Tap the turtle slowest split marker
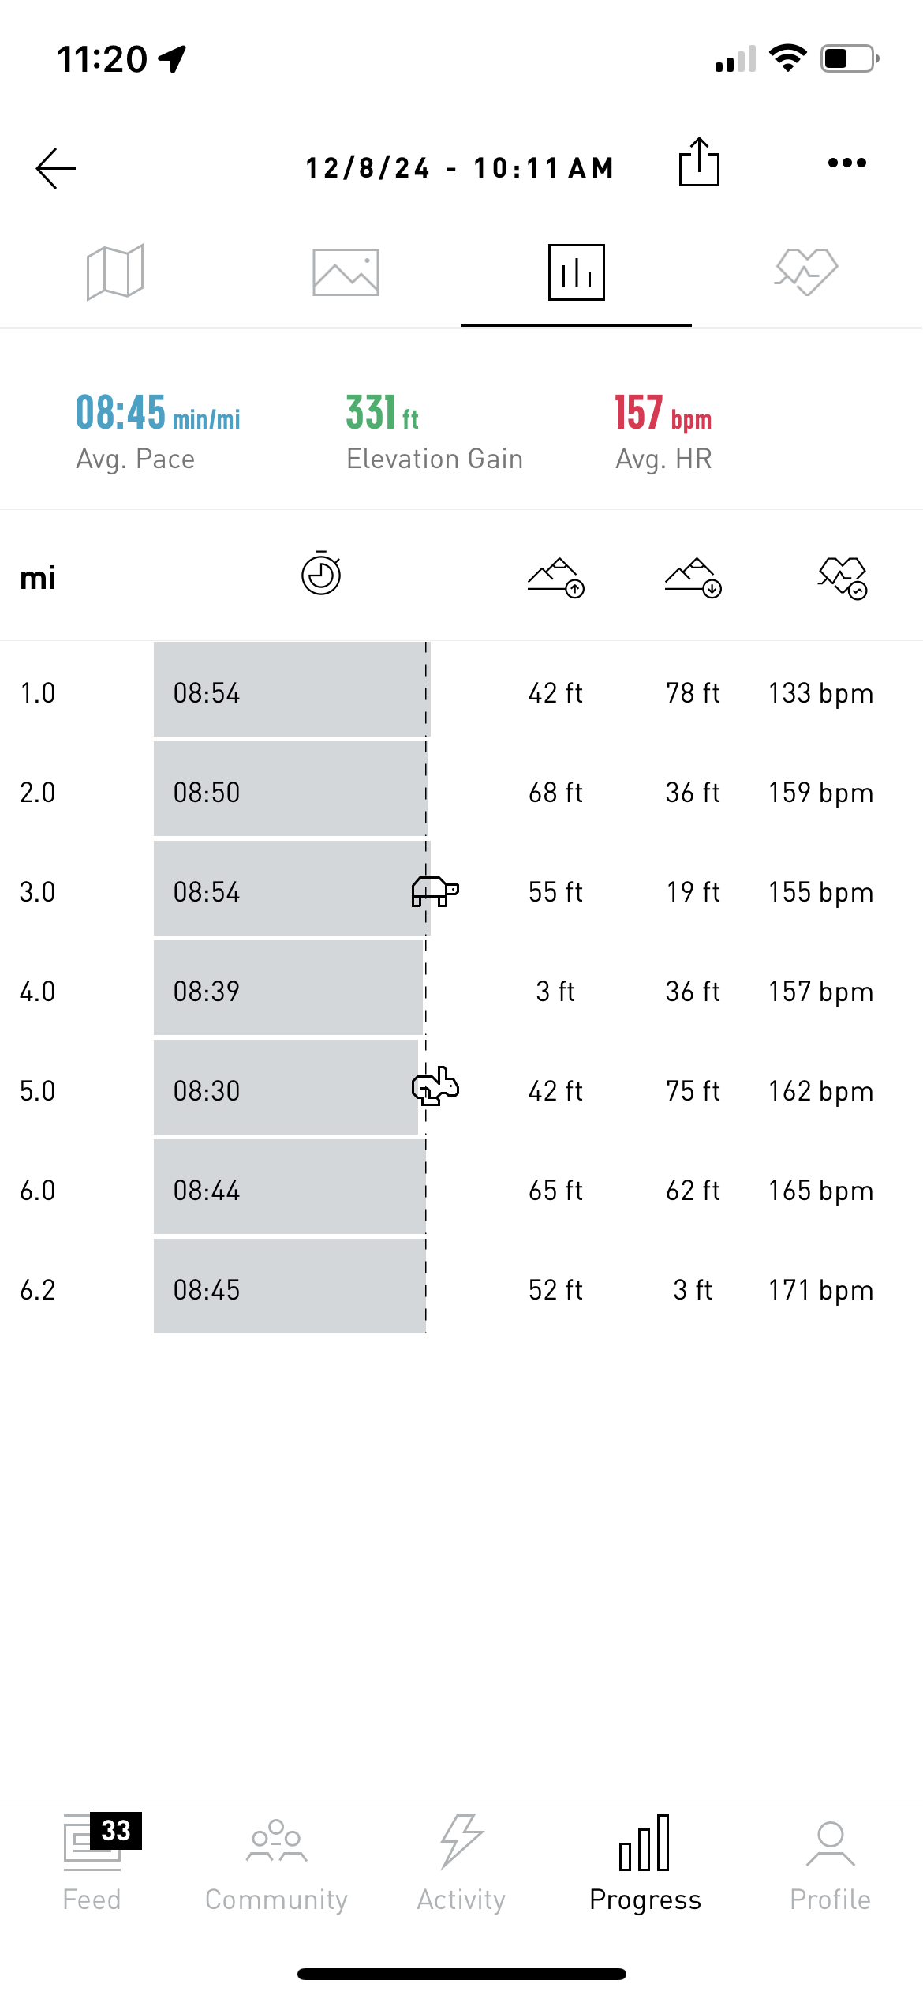Screen dimensions: 923x1999 pos(435,891)
